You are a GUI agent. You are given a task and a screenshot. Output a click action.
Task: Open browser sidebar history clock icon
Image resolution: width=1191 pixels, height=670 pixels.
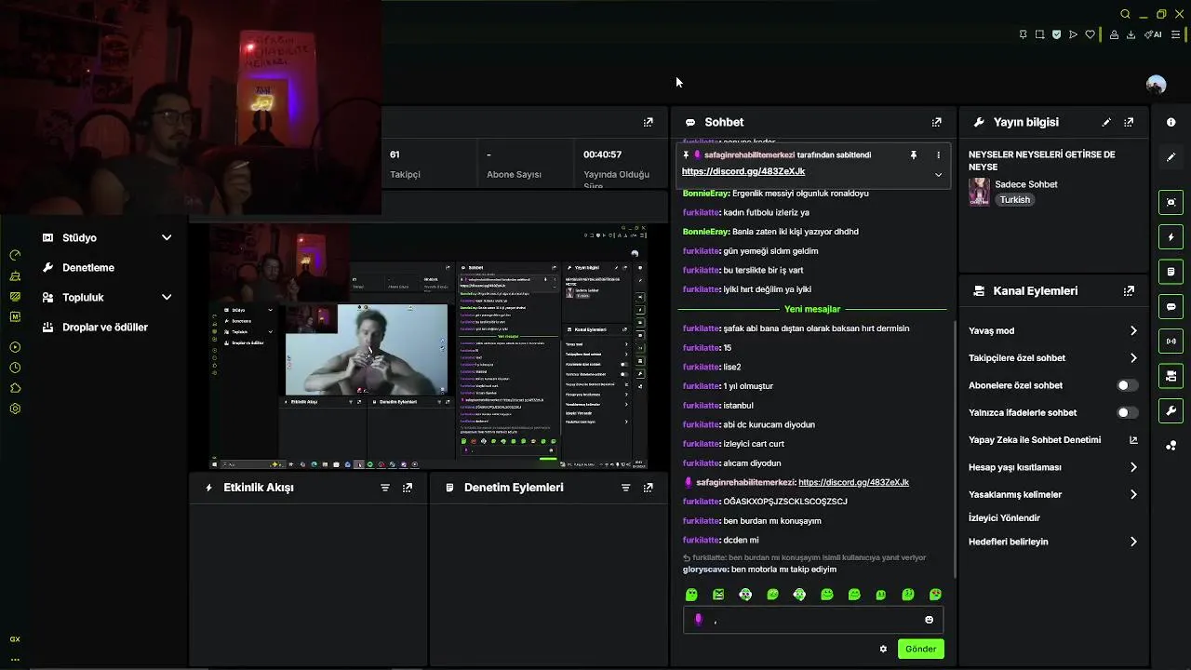click(x=15, y=368)
